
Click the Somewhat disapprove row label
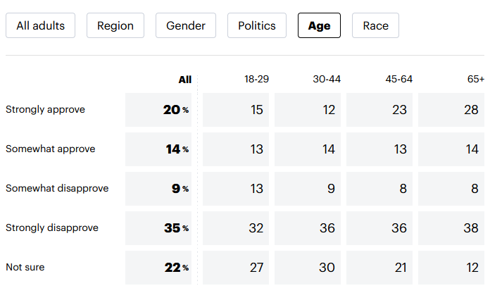click(x=57, y=188)
